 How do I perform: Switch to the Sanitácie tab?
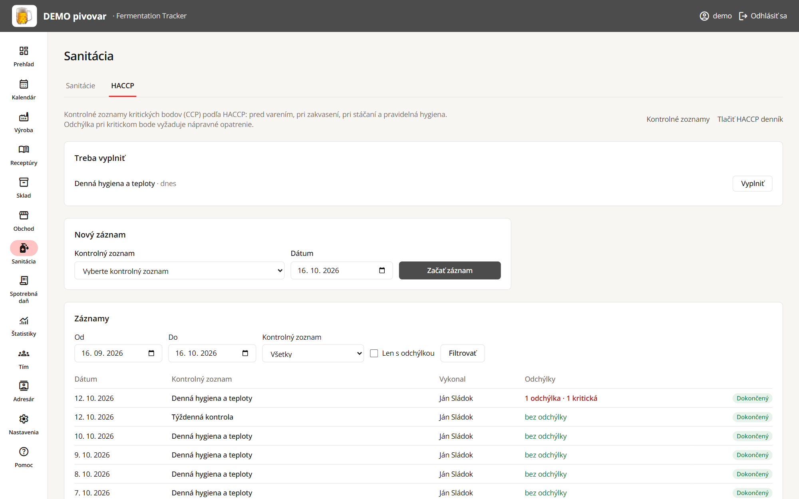[80, 86]
